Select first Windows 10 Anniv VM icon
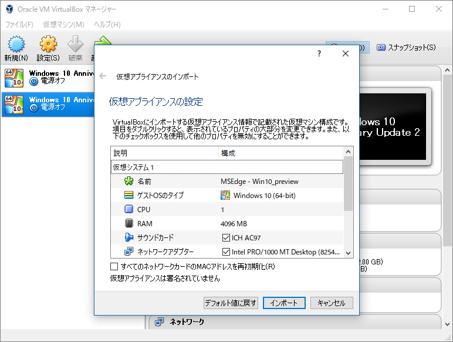The height and width of the screenshot is (342, 453). click(14, 78)
